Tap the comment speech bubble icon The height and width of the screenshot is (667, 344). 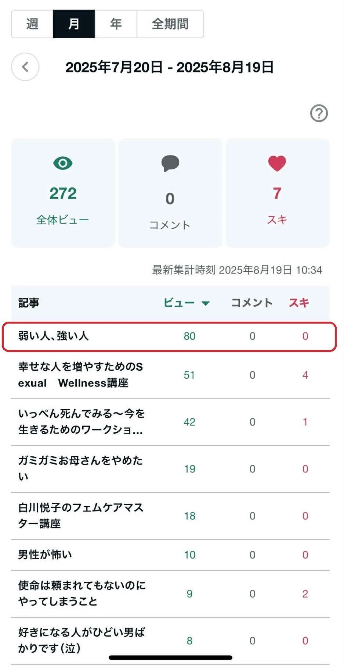(x=170, y=163)
